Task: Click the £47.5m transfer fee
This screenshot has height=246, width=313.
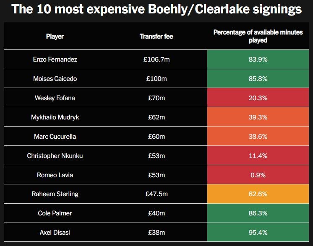Action: 156,194
